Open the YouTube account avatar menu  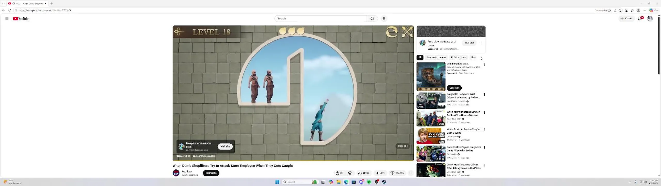pos(650,18)
